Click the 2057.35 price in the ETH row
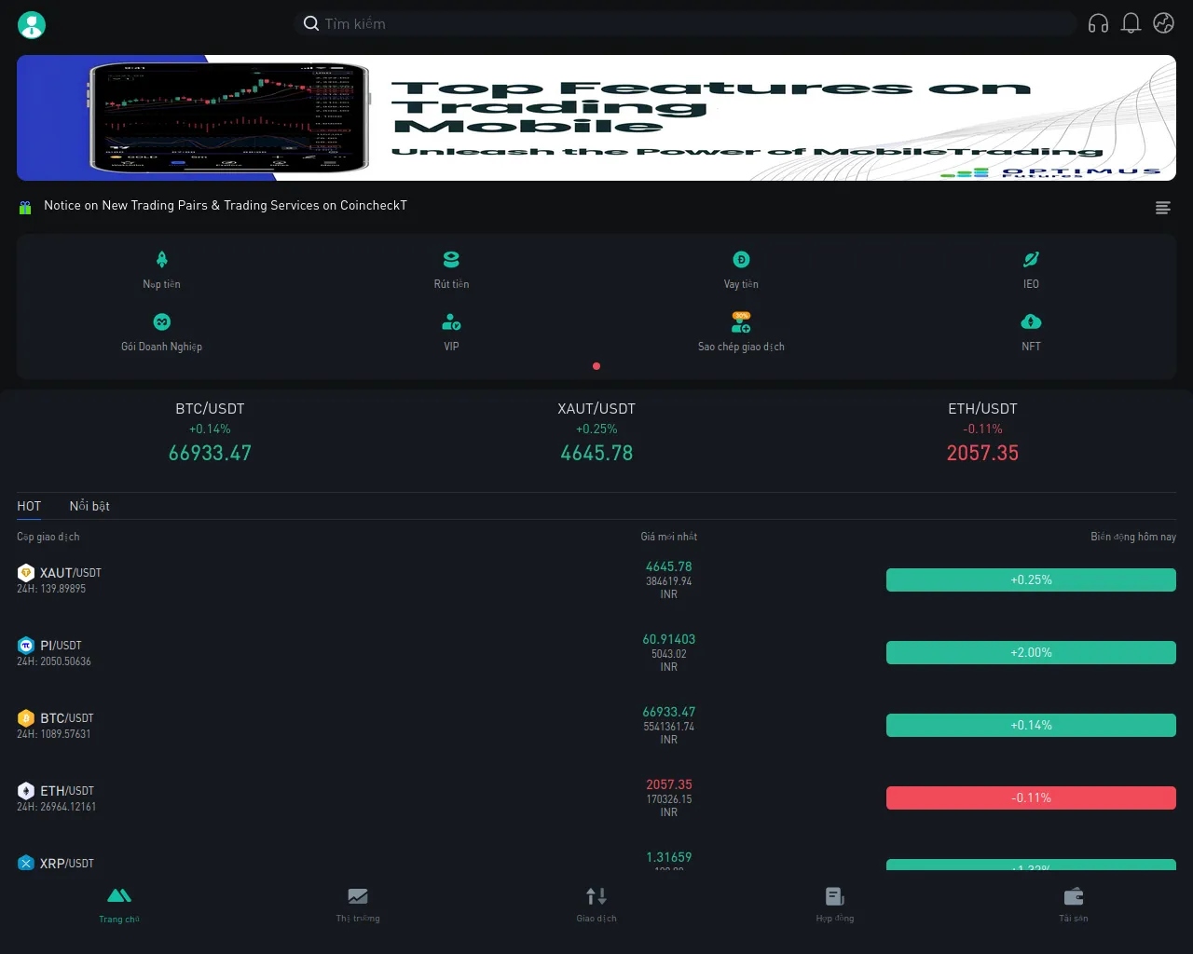Viewport: 1193px width, 954px height. click(669, 784)
